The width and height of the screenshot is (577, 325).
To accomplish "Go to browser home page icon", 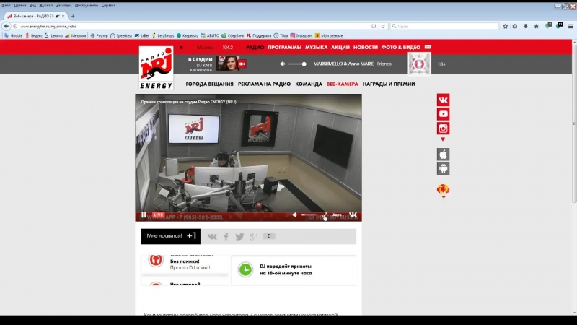I will [x=536, y=26].
